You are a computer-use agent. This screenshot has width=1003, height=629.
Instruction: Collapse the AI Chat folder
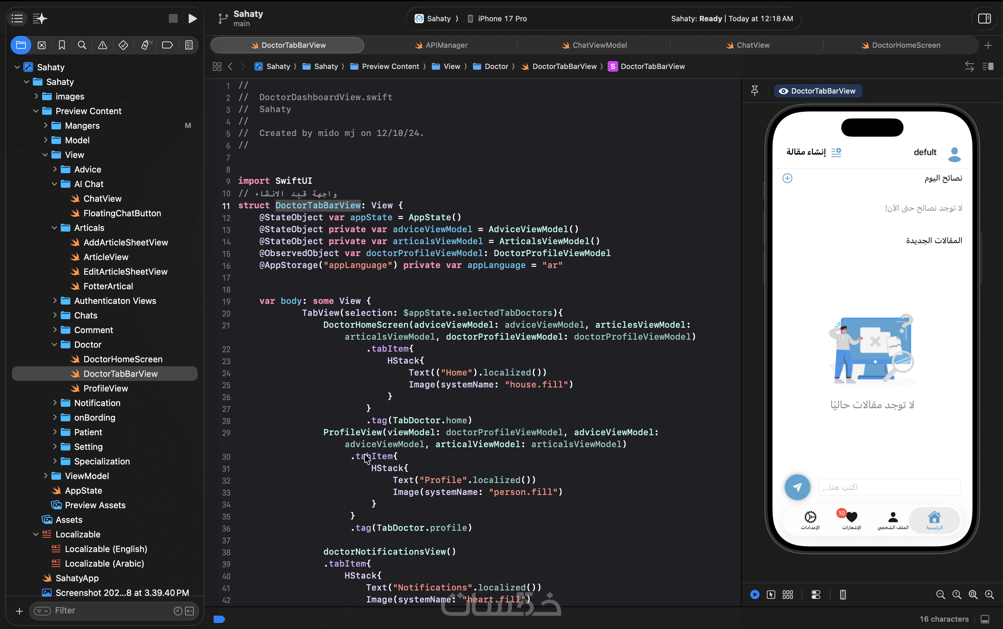pos(54,184)
